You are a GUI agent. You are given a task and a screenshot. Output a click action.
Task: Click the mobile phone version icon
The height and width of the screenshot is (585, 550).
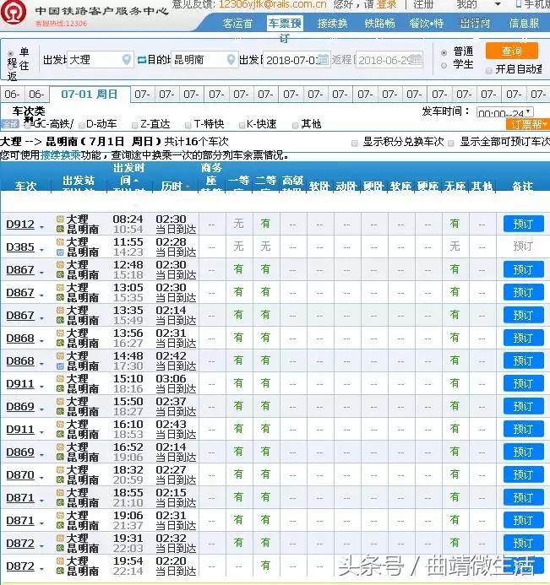click(x=519, y=4)
